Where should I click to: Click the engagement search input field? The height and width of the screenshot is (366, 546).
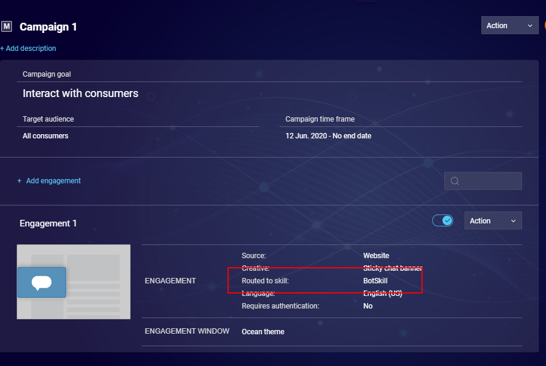(483, 181)
